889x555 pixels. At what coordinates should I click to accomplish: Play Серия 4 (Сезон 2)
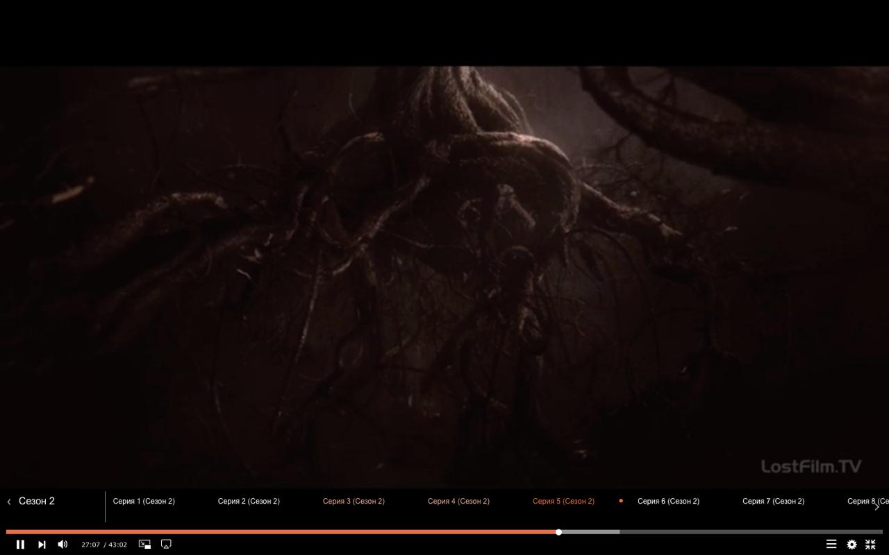[458, 501]
